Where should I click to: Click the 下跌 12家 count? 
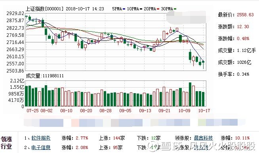pyautogui.click(x=156, y=138)
